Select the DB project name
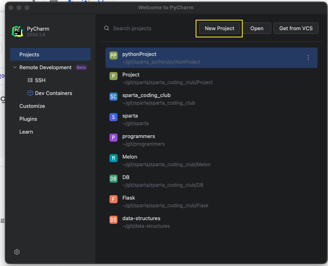Image resolution: width=328 pixels, height=266 pixels. tap(126, 177)
